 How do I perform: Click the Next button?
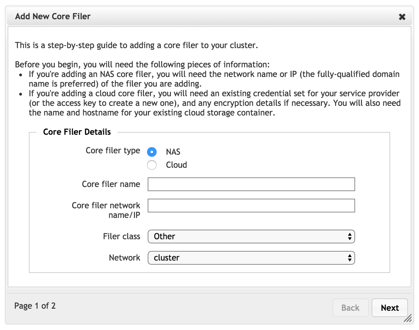pos(390,308)
